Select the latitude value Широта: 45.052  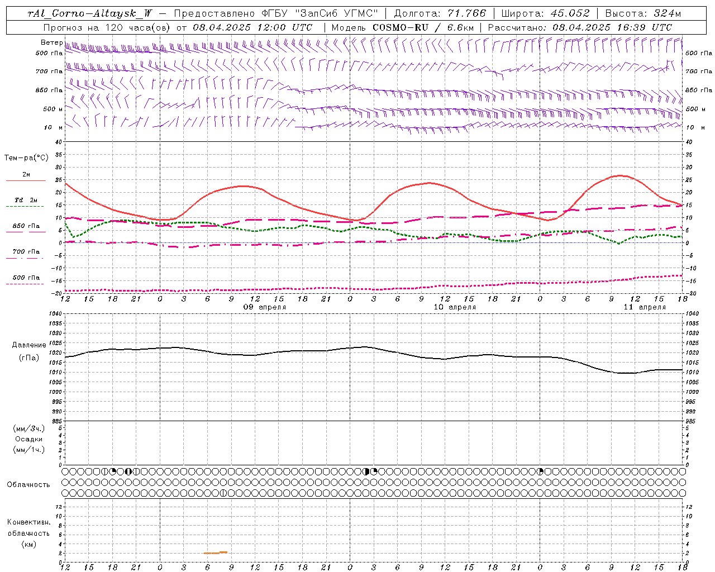click(x=545, y=13)
